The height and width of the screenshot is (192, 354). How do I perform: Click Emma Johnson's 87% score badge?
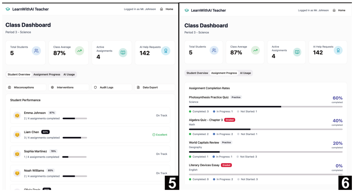pos(52,113)
